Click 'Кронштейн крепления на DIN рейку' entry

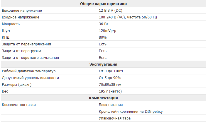tap(131, 112)
